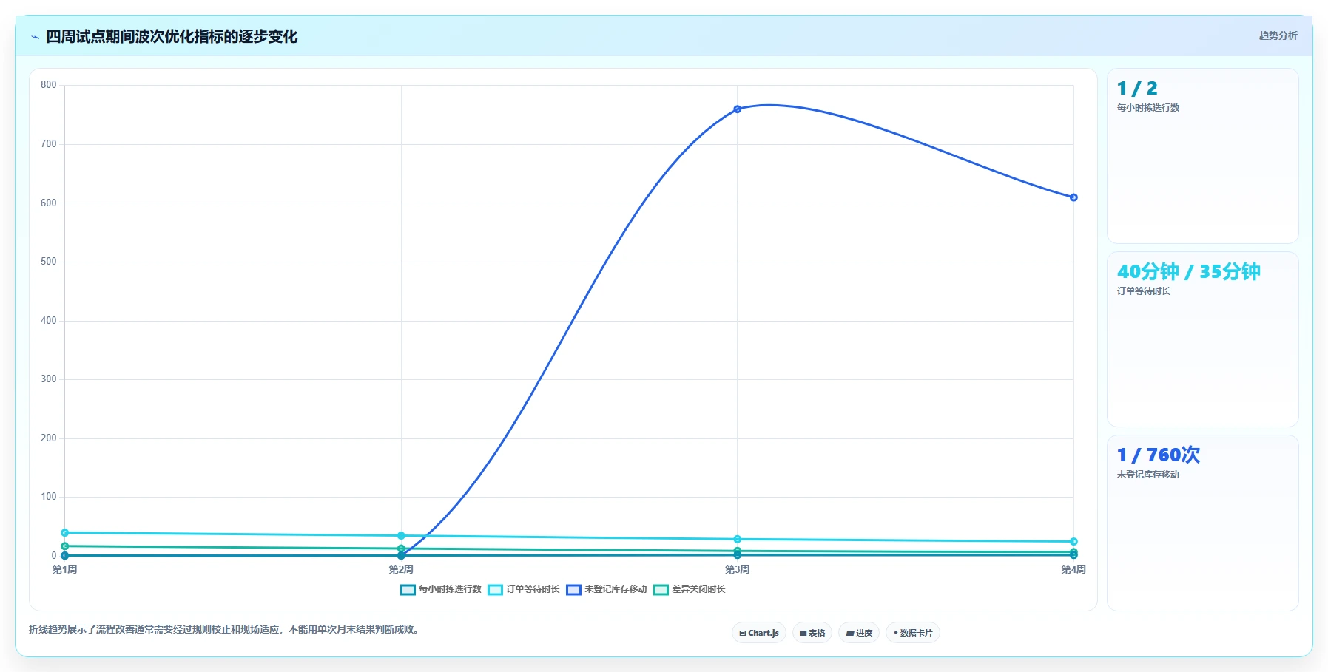Click the trend icon beside the panel title
Screen dimensions: 1328x672
pyautogui.click(x=35, y=37)
